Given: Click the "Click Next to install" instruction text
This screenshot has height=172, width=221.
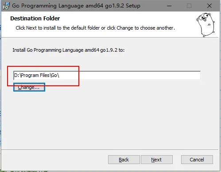Looking at the screenshot, I should coord(95,28).
